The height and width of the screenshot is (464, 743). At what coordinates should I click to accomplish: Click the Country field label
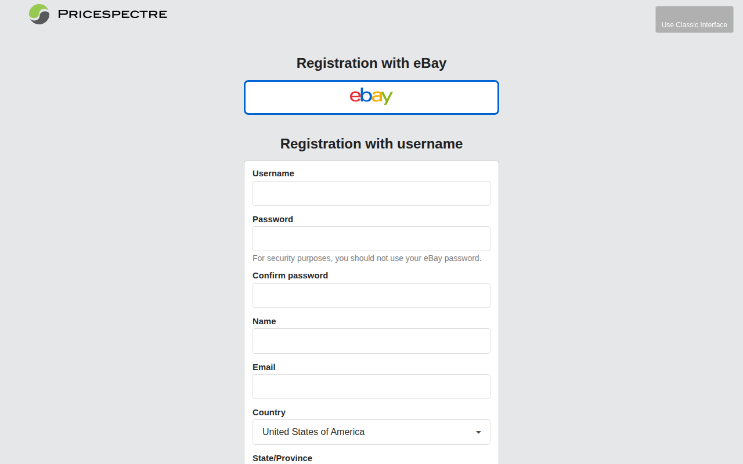tap(269, 412)
